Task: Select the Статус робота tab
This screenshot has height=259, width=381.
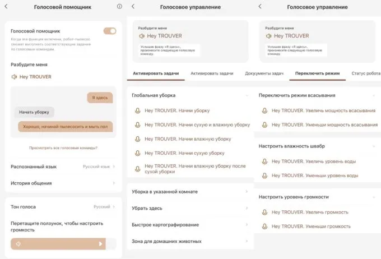Action: point(365,73)
